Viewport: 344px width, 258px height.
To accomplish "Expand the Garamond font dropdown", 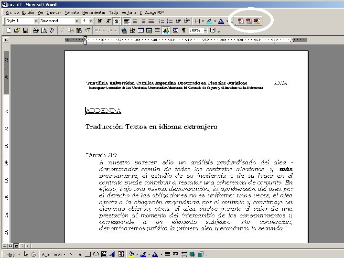I will pyautogui.click(x=77, y=21).
